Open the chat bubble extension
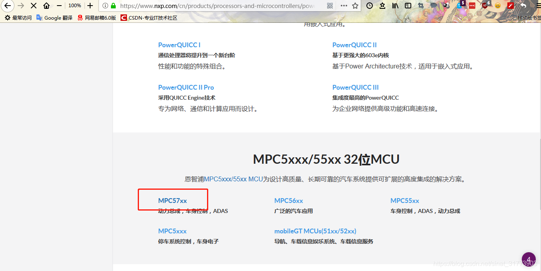 tap(434, 6)
